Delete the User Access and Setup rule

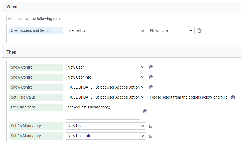tap(199, 30)
